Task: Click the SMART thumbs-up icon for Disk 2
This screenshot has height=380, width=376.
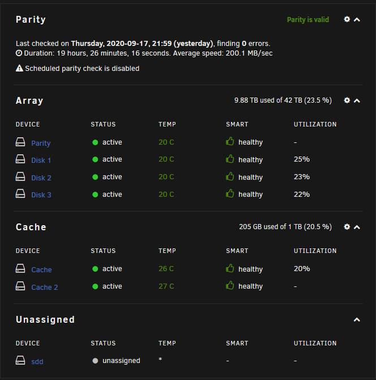Action: [230, 176]
